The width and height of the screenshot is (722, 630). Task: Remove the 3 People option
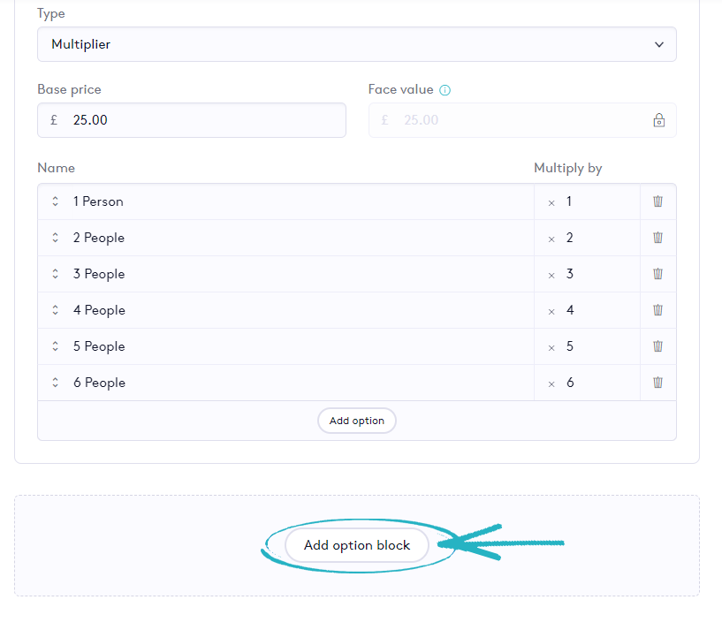[x=657, y=274]
